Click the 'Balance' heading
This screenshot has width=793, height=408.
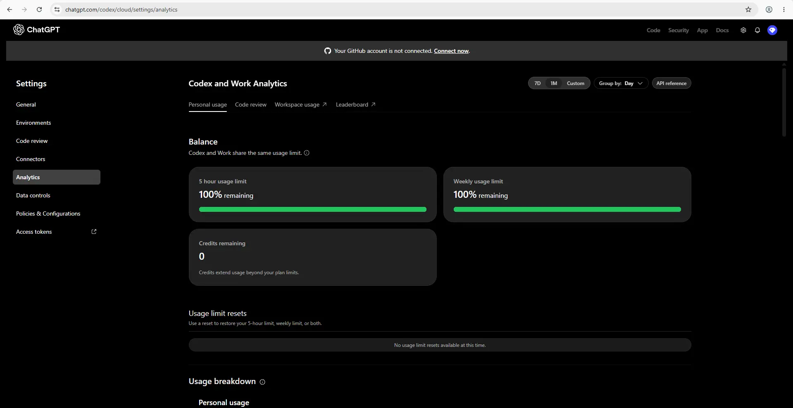click(203, 142)
